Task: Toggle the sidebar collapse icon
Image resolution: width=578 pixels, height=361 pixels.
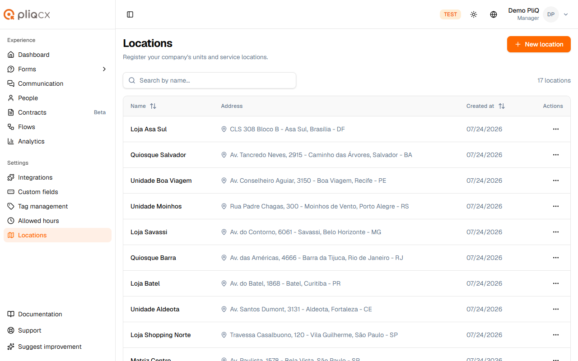Action: (130, 14)
